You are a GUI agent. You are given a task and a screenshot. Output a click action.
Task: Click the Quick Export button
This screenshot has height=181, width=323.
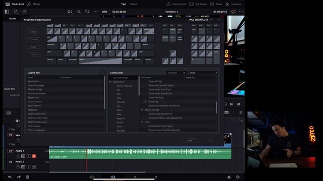(x=176, y=4)
